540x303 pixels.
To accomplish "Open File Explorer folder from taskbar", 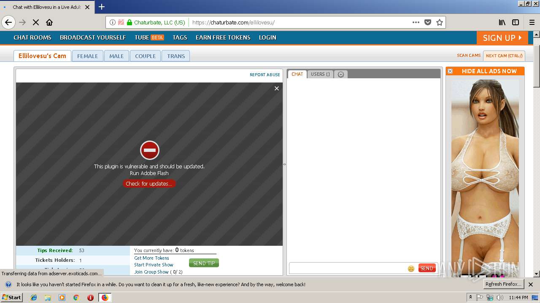I will click(48, 298).
